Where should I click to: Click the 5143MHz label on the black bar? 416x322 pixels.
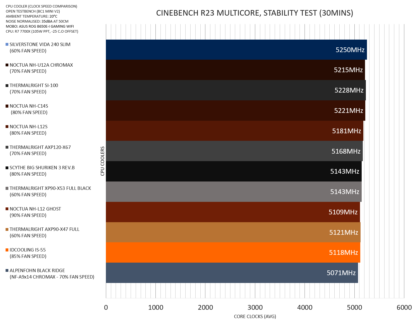(x=345, y=171)
